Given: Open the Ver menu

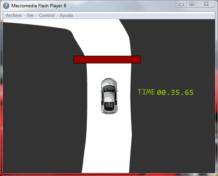Looking at the screenshot, I should [x=30, y=15].
